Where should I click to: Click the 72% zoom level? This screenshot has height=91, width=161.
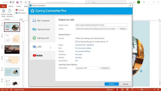tap(154, 89)
